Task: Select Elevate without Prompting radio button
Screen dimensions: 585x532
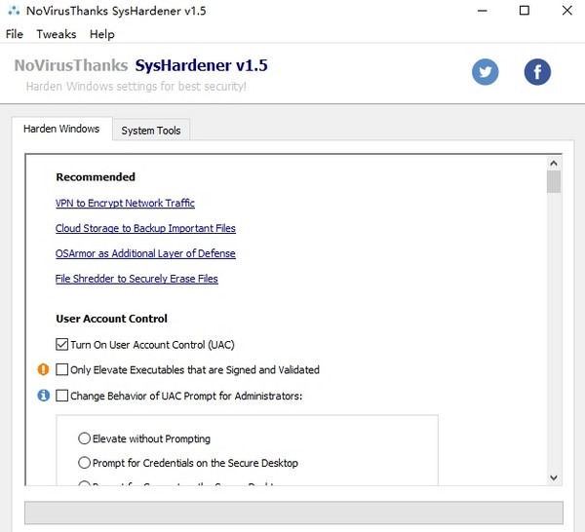Action: [x=85, y=438]
